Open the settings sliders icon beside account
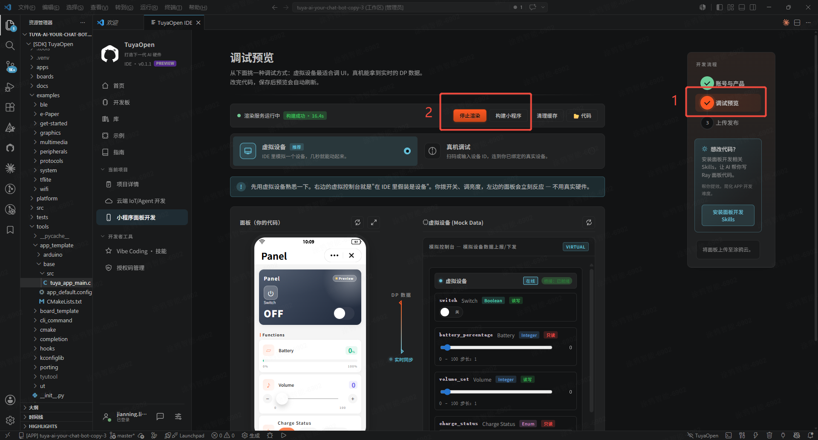Screen dimensions: 818x440 point(178,417)
